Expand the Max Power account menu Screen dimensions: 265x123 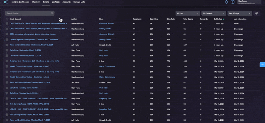[x=249, y=2]
